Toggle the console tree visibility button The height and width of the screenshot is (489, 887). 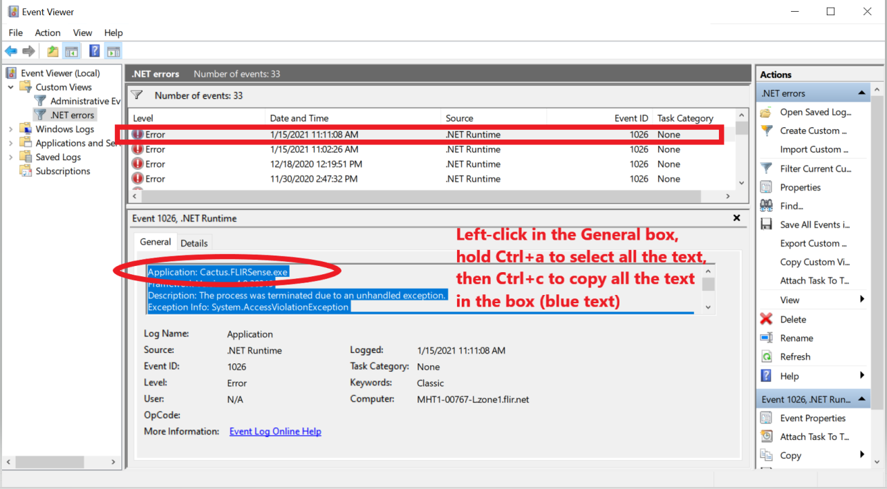pyautogui.click(x=71, y=50)
